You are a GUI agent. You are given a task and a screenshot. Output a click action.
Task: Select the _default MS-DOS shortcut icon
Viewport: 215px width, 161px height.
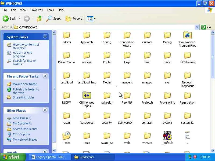tap(167, 136)
